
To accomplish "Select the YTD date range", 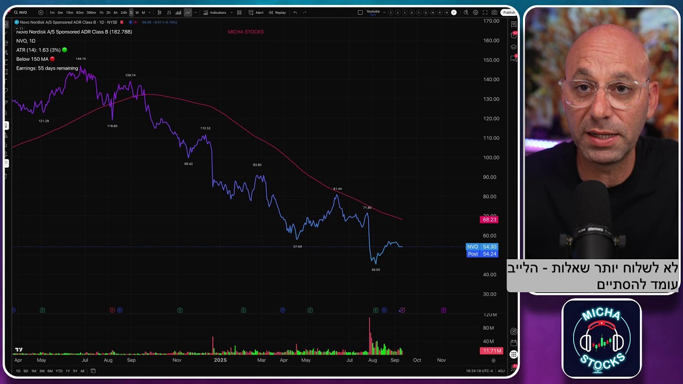I will [x=59, y=371].
